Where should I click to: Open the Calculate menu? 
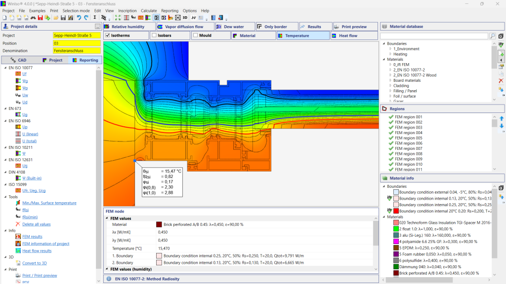(x=149, y=11)
